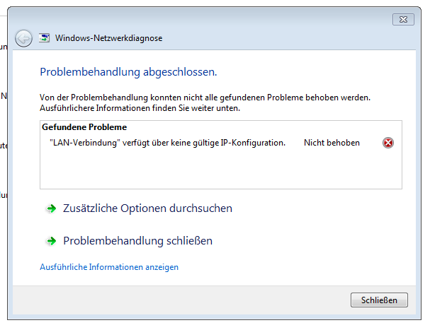Choose Problembehandlung schließen option
Image resolution: width=447 pixels, height=330 pixels.
137,241
